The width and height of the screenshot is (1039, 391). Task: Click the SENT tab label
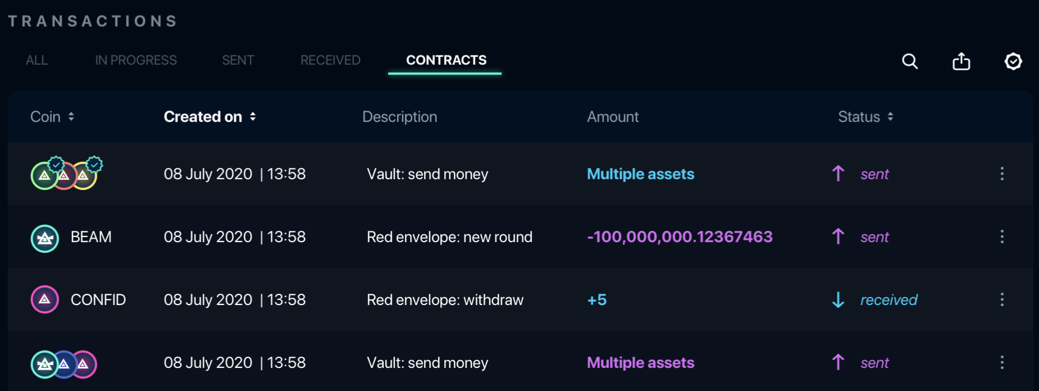point(238,60)
